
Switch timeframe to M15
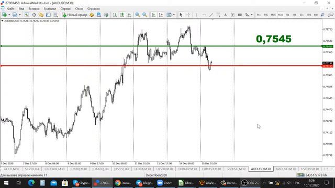(x=273, y=15)
